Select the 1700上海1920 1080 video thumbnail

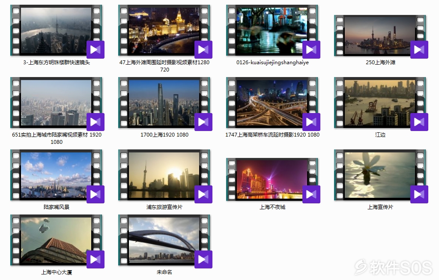(x=164, y=103)
